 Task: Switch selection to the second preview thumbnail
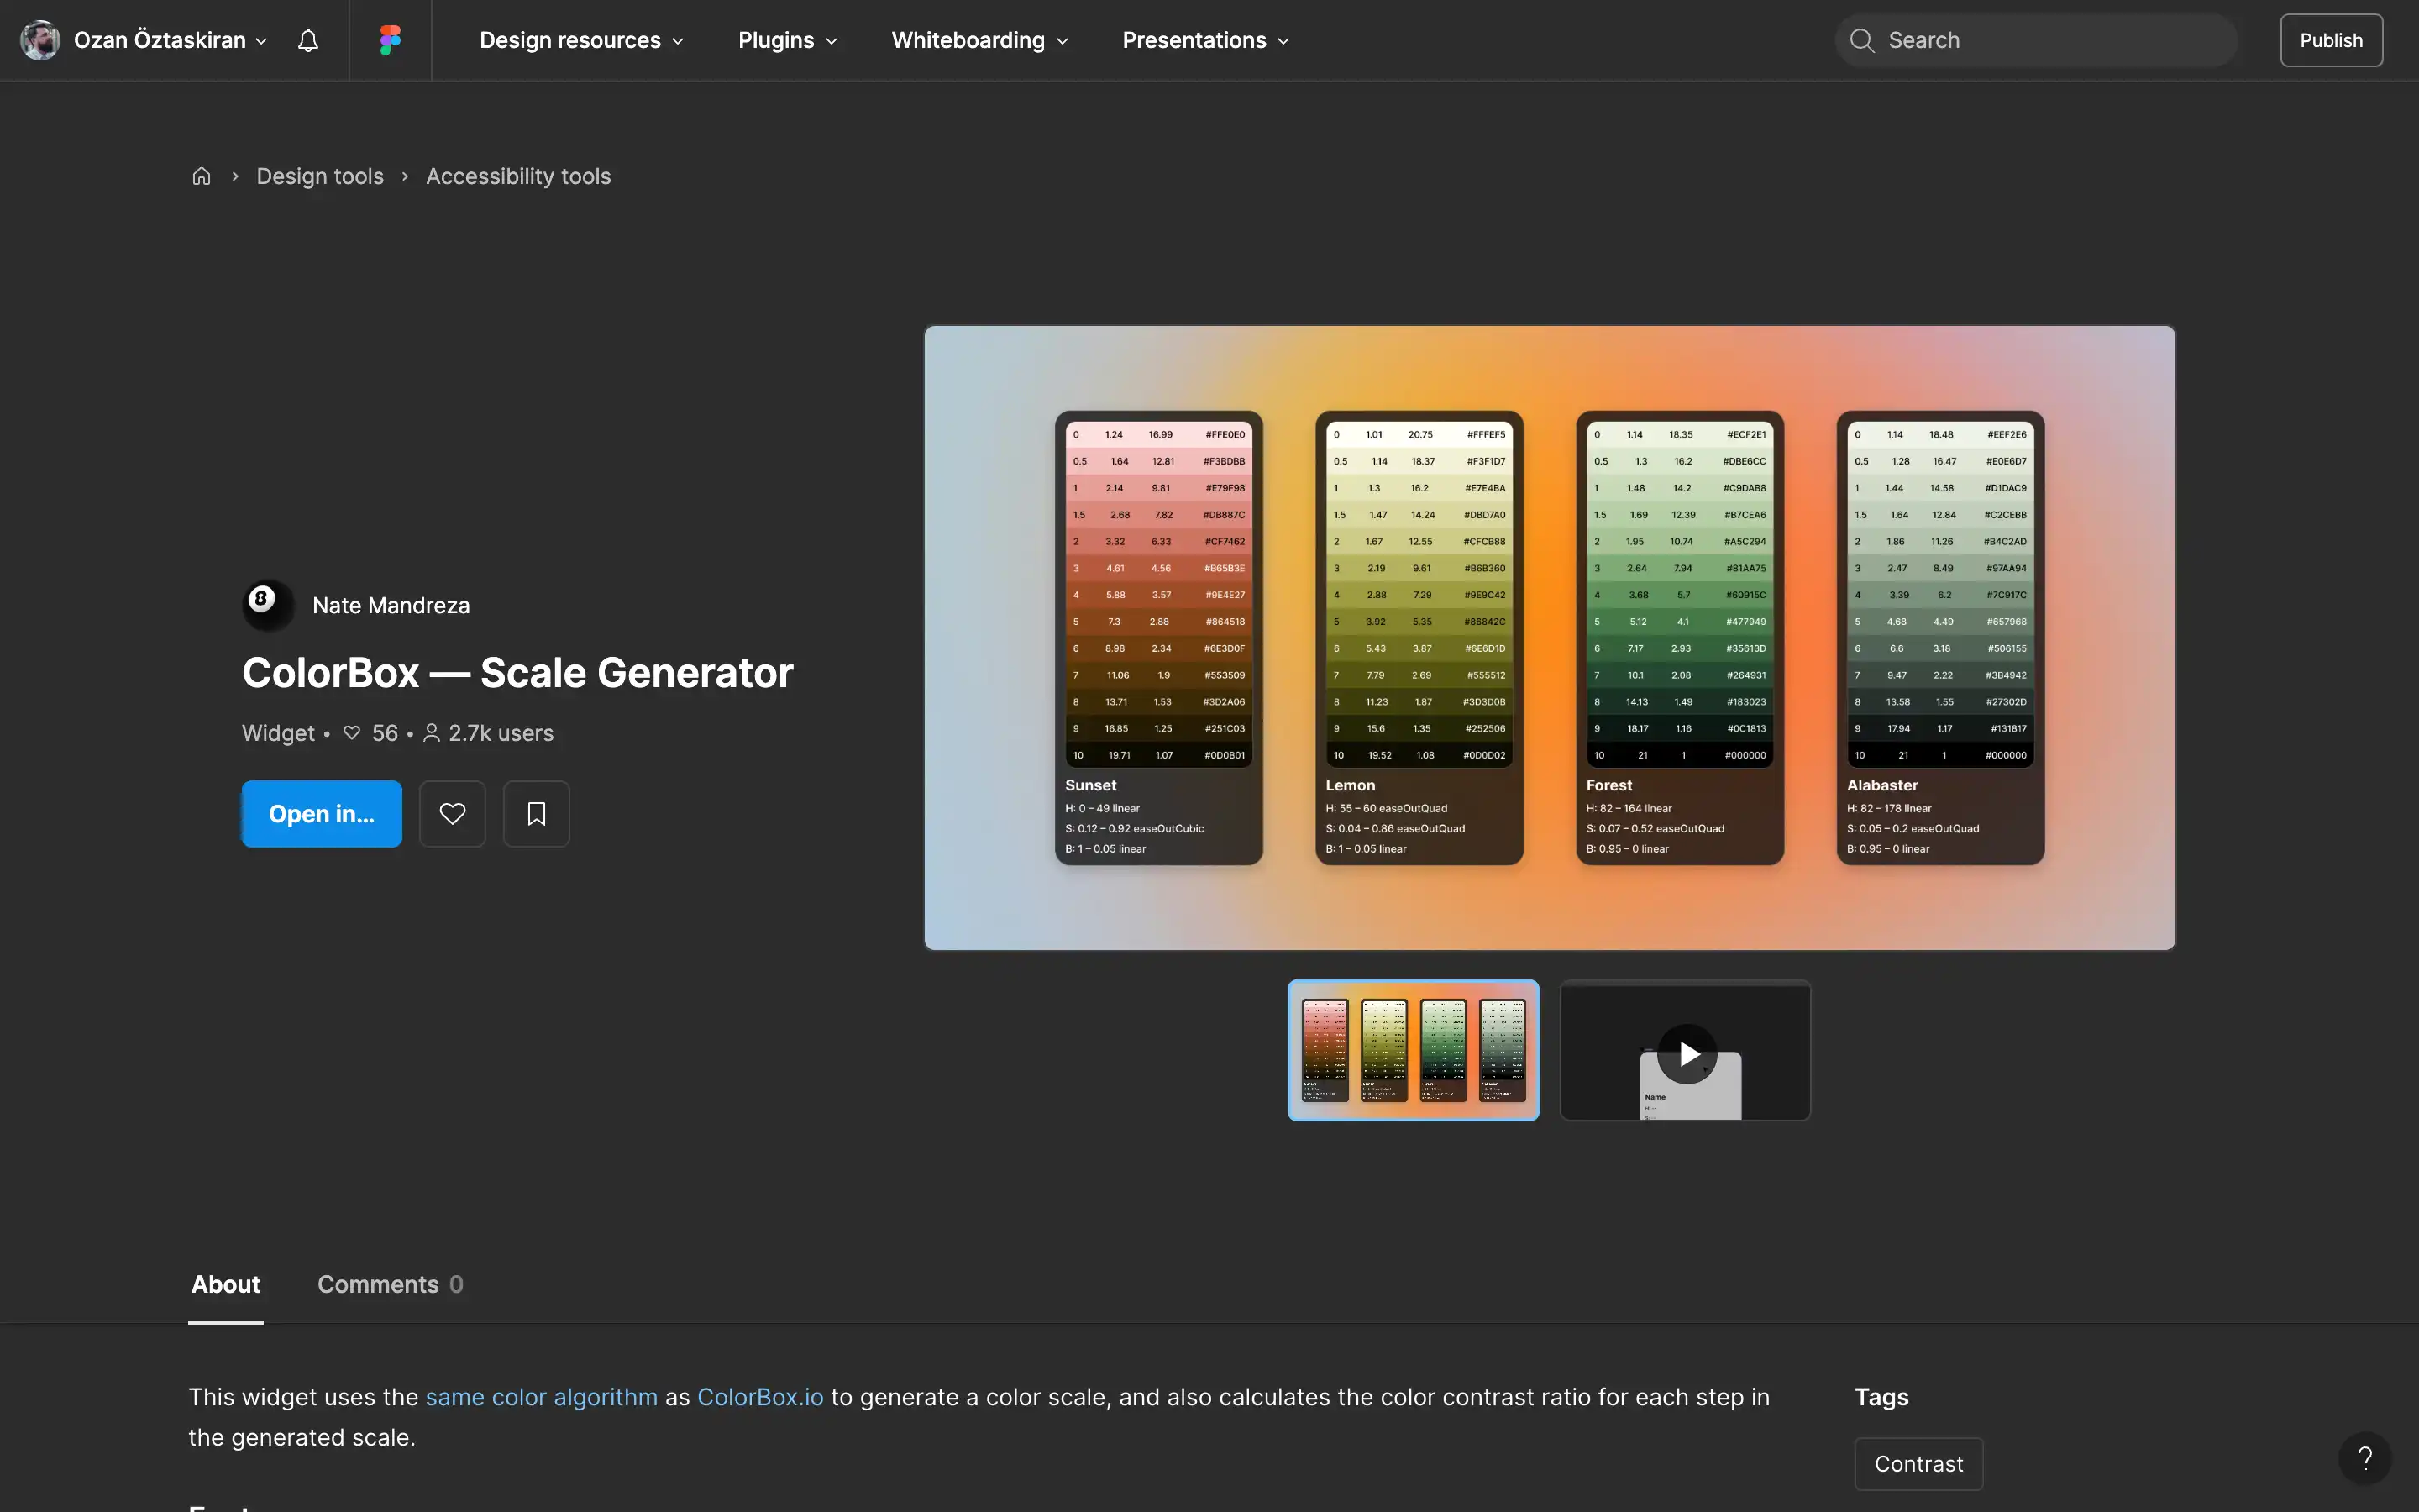[x=1687, y=1050]
